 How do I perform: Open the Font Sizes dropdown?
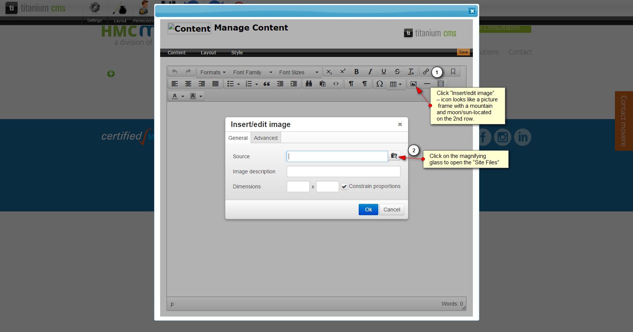[x=298, y=72]
